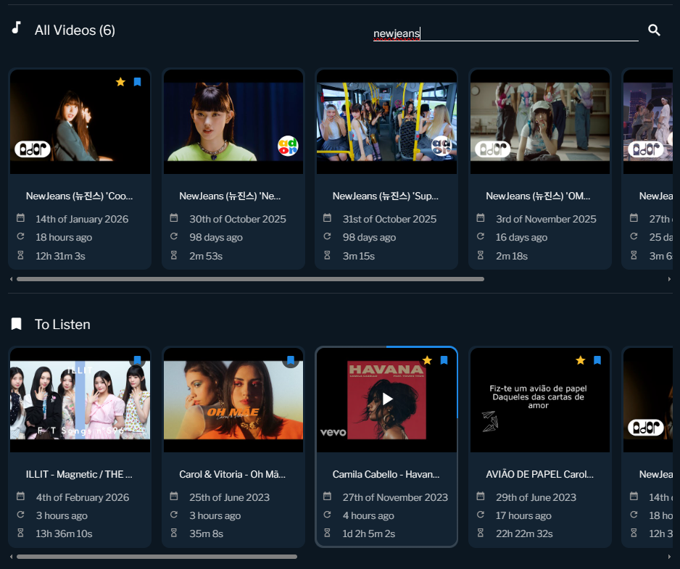
Task: Toggle bookmark on Camila Cabello Havana card
Action: tap(444, 360)
